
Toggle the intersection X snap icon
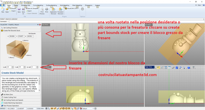[x=69, y=108]
